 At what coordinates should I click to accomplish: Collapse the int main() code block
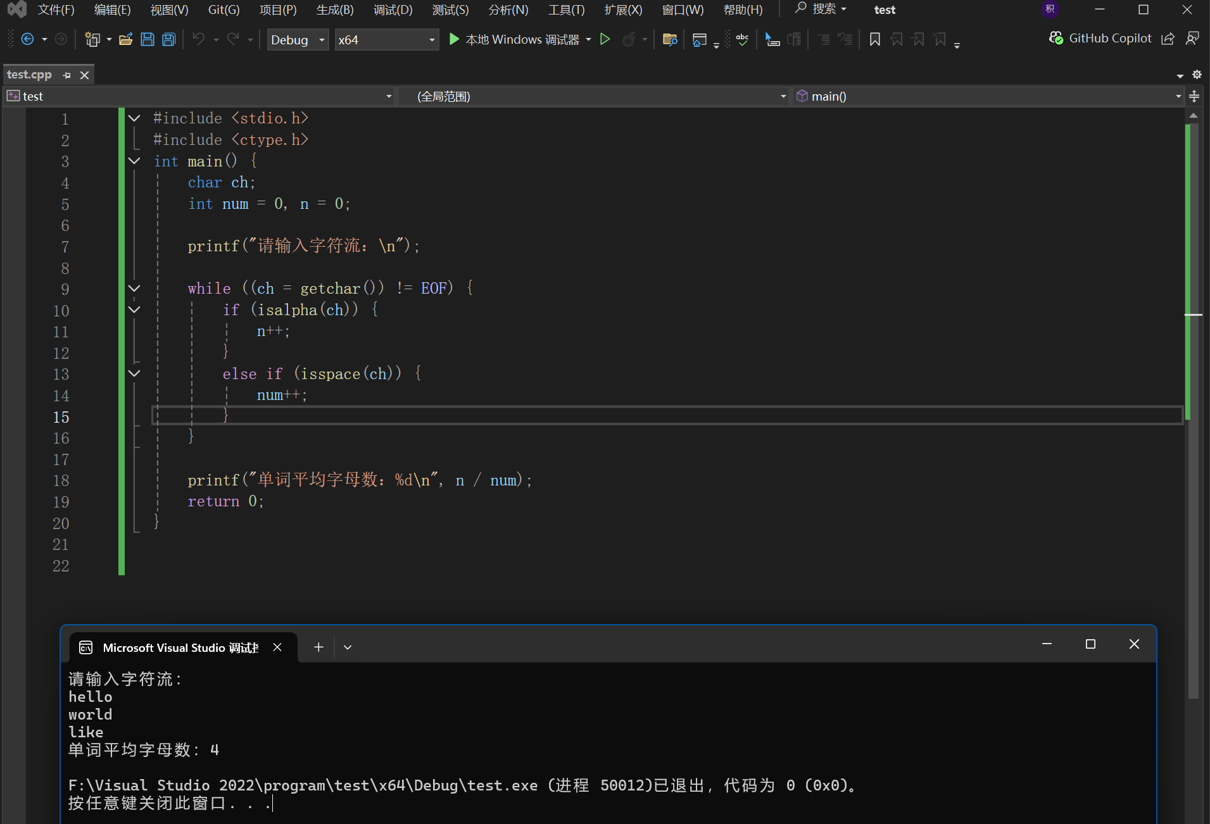[134, 161]
